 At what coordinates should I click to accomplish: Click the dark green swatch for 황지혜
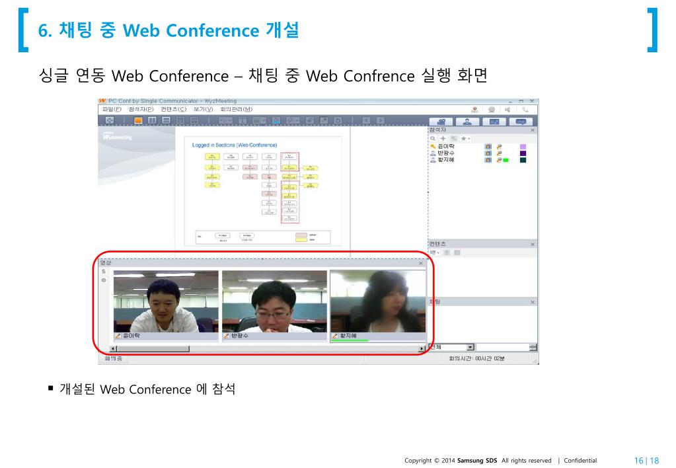tap(523, 160)
